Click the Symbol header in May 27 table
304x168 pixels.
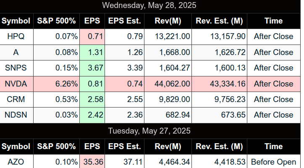(16, 147)
